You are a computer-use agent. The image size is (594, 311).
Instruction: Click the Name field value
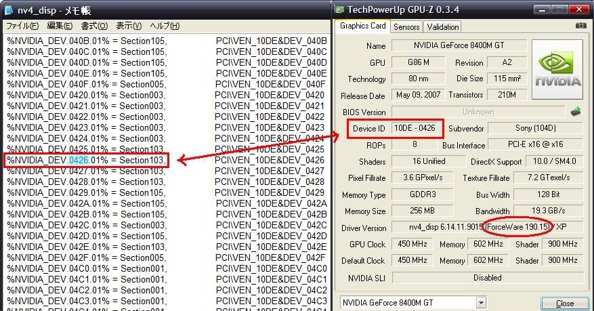point(459,45)
